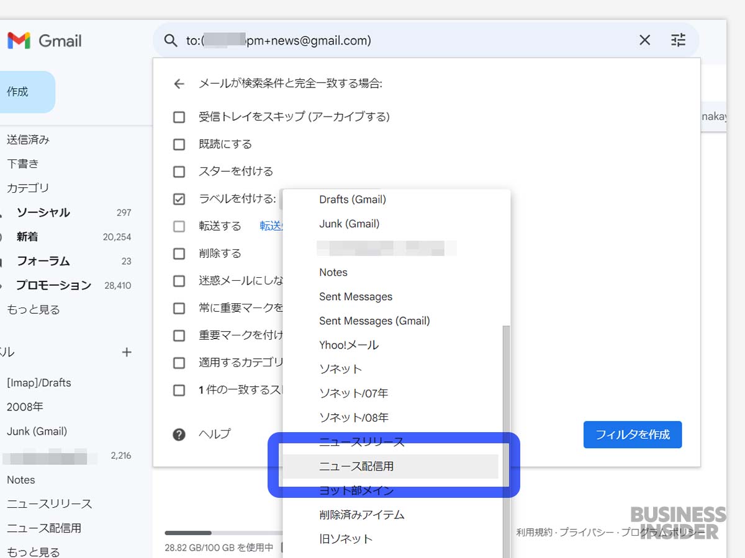Open the 転送先 link
Screen dimensions: 745x558
pyautogui.click(x=270, y=226)
